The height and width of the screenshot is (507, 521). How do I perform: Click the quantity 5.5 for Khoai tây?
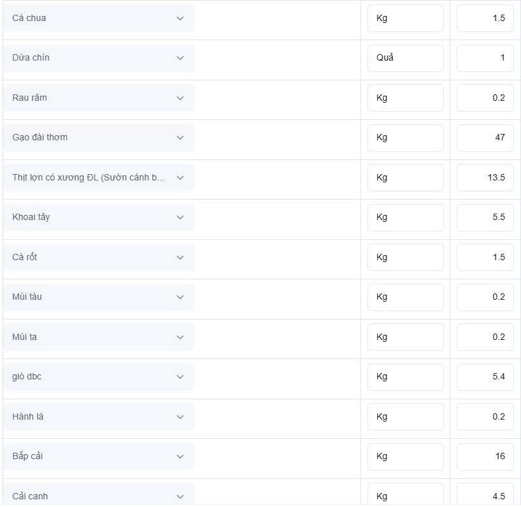click(485, 217)
